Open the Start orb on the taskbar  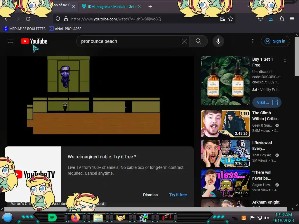click(8, 218)
